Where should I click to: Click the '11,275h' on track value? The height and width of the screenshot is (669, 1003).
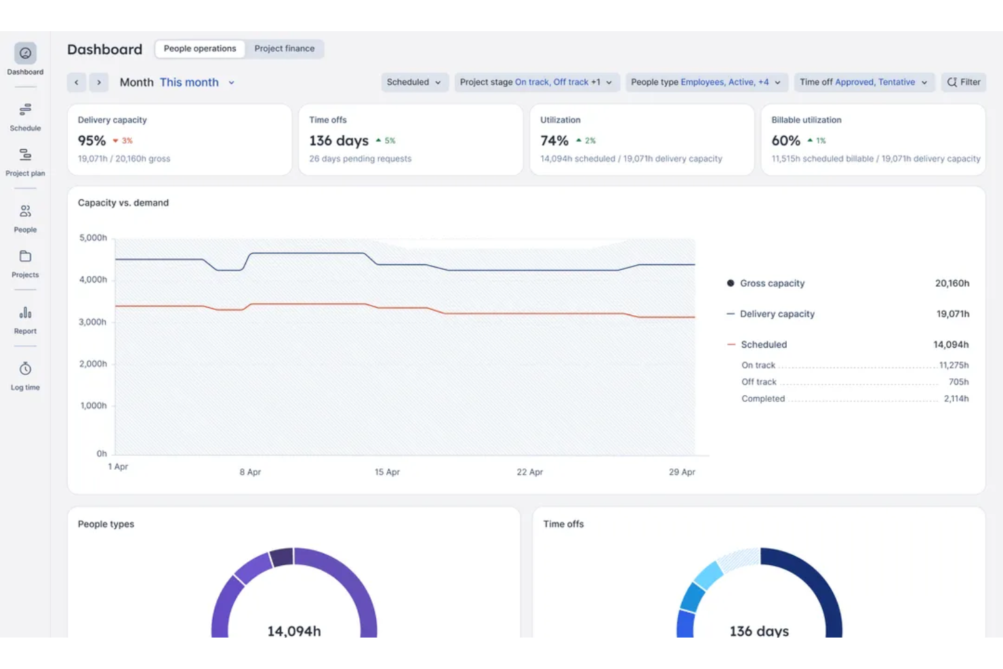(954, 365)
